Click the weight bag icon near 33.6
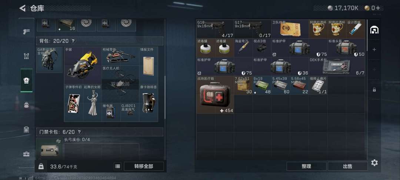Image resolution: width=400 pixels, height=180 pixels. point(41,166)
